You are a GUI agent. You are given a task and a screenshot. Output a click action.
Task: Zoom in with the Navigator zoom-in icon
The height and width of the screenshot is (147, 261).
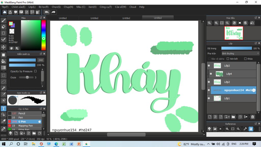(x=216, y=23)
